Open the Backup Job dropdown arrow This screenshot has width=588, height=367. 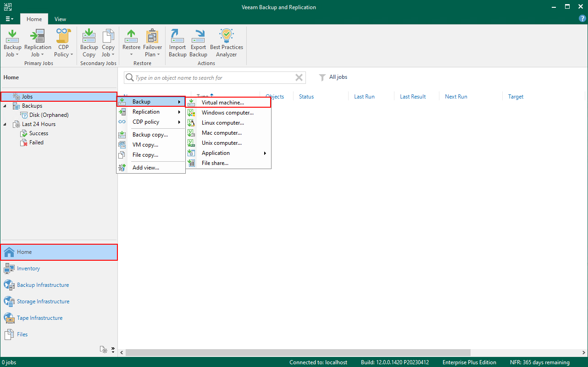pos(17,55)
